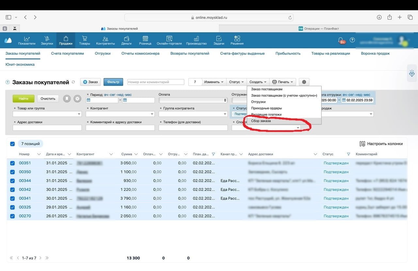418x271 pixels.
Task: Focus the Телефон (для доставки) filter field
Action: pos(193,128)
